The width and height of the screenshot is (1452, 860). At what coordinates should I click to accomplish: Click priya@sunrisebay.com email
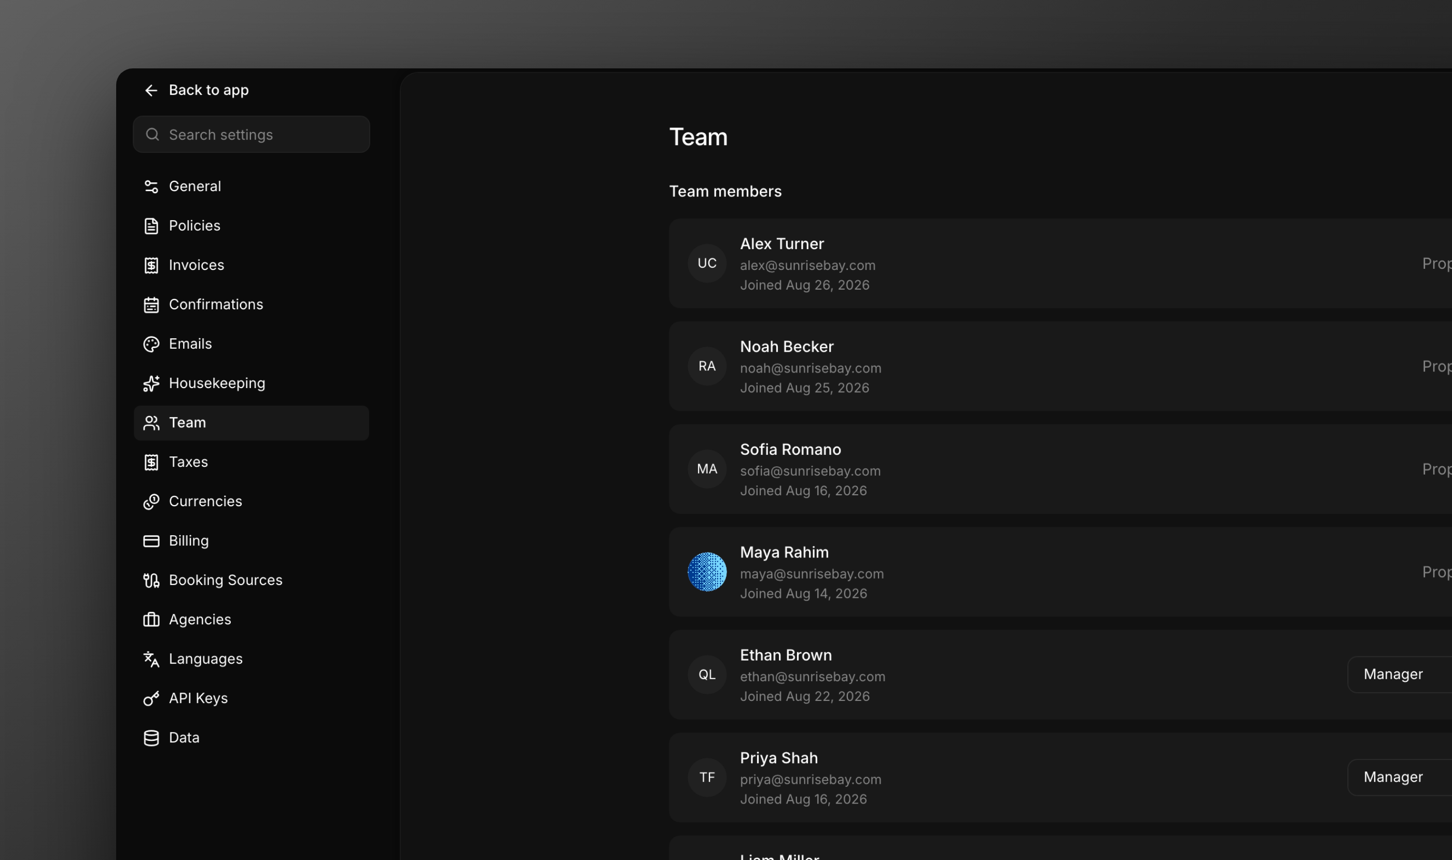click(x=811, y=780)
